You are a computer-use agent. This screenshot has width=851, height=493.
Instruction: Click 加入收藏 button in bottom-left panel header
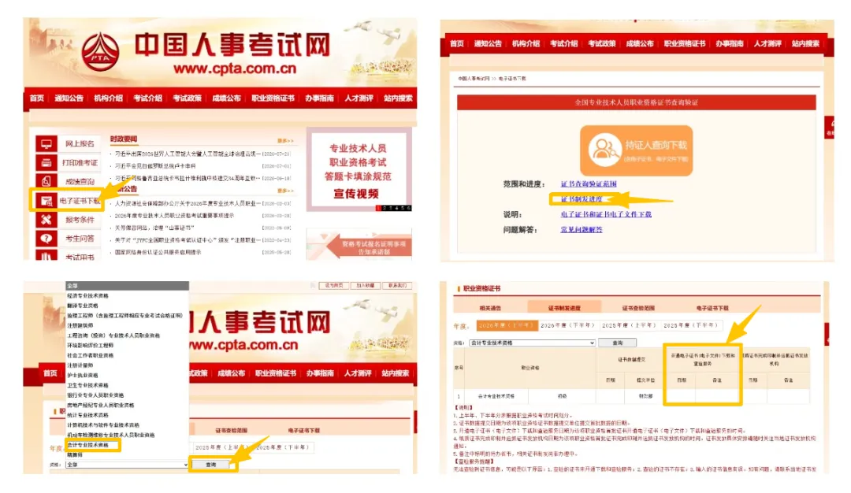pos(366,285)
